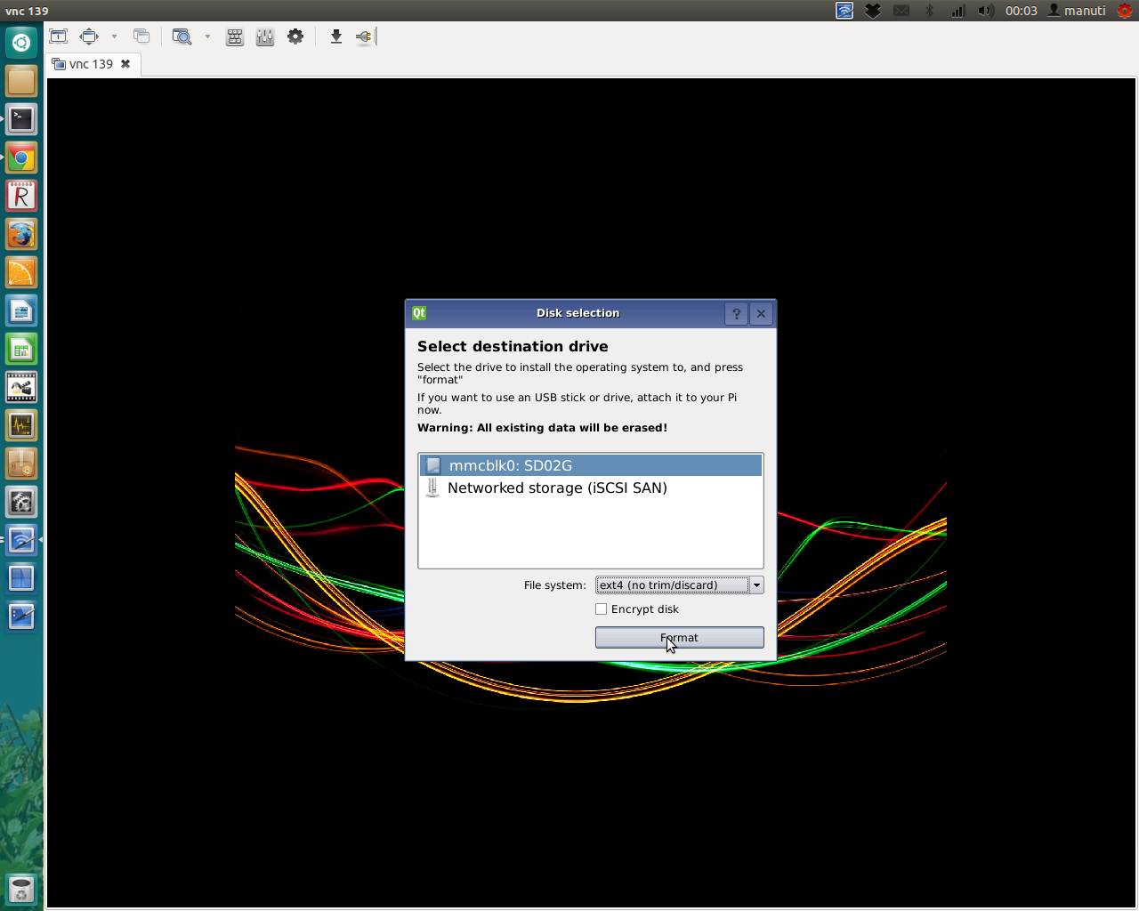1139x911 pixels.
Task: Open the manuti user menu
Action: 1077,11
